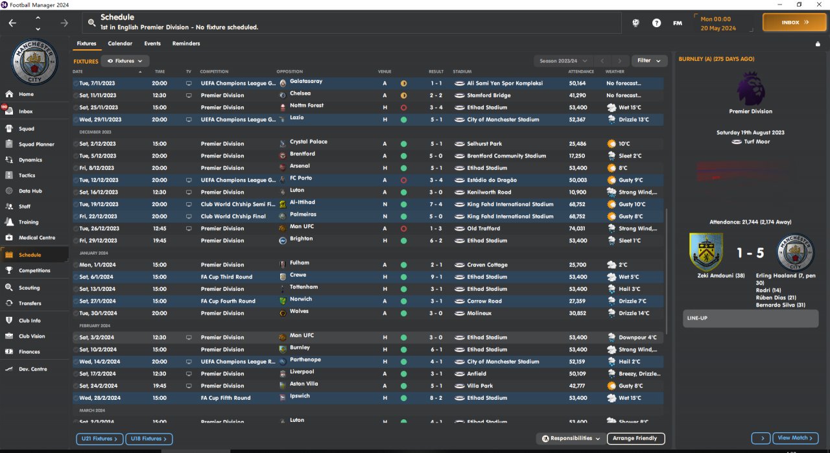Image resolution: width=830 pixels, height=453 pixels.
Task: Open the Tactics sidebar icon
Action: click(9, 176)
